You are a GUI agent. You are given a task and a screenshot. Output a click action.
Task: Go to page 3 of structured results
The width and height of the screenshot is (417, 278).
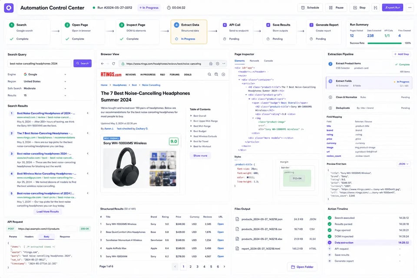coord(197,267)
